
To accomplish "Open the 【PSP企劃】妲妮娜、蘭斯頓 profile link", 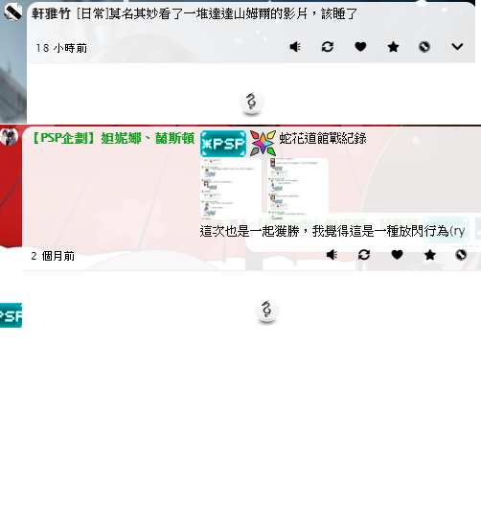I will (x=113, y=139).
